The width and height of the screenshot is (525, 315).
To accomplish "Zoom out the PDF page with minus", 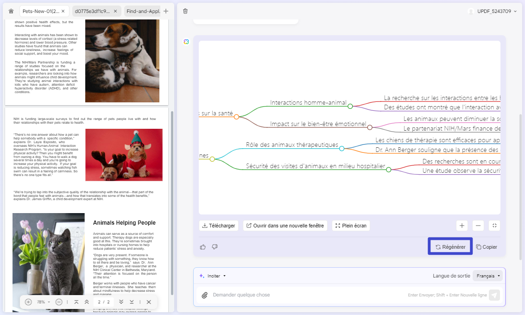I will pos(59,302).
